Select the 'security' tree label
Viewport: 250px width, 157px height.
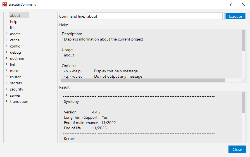tap(16, 89)
